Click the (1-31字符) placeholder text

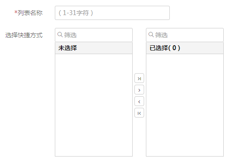(76, 13)
